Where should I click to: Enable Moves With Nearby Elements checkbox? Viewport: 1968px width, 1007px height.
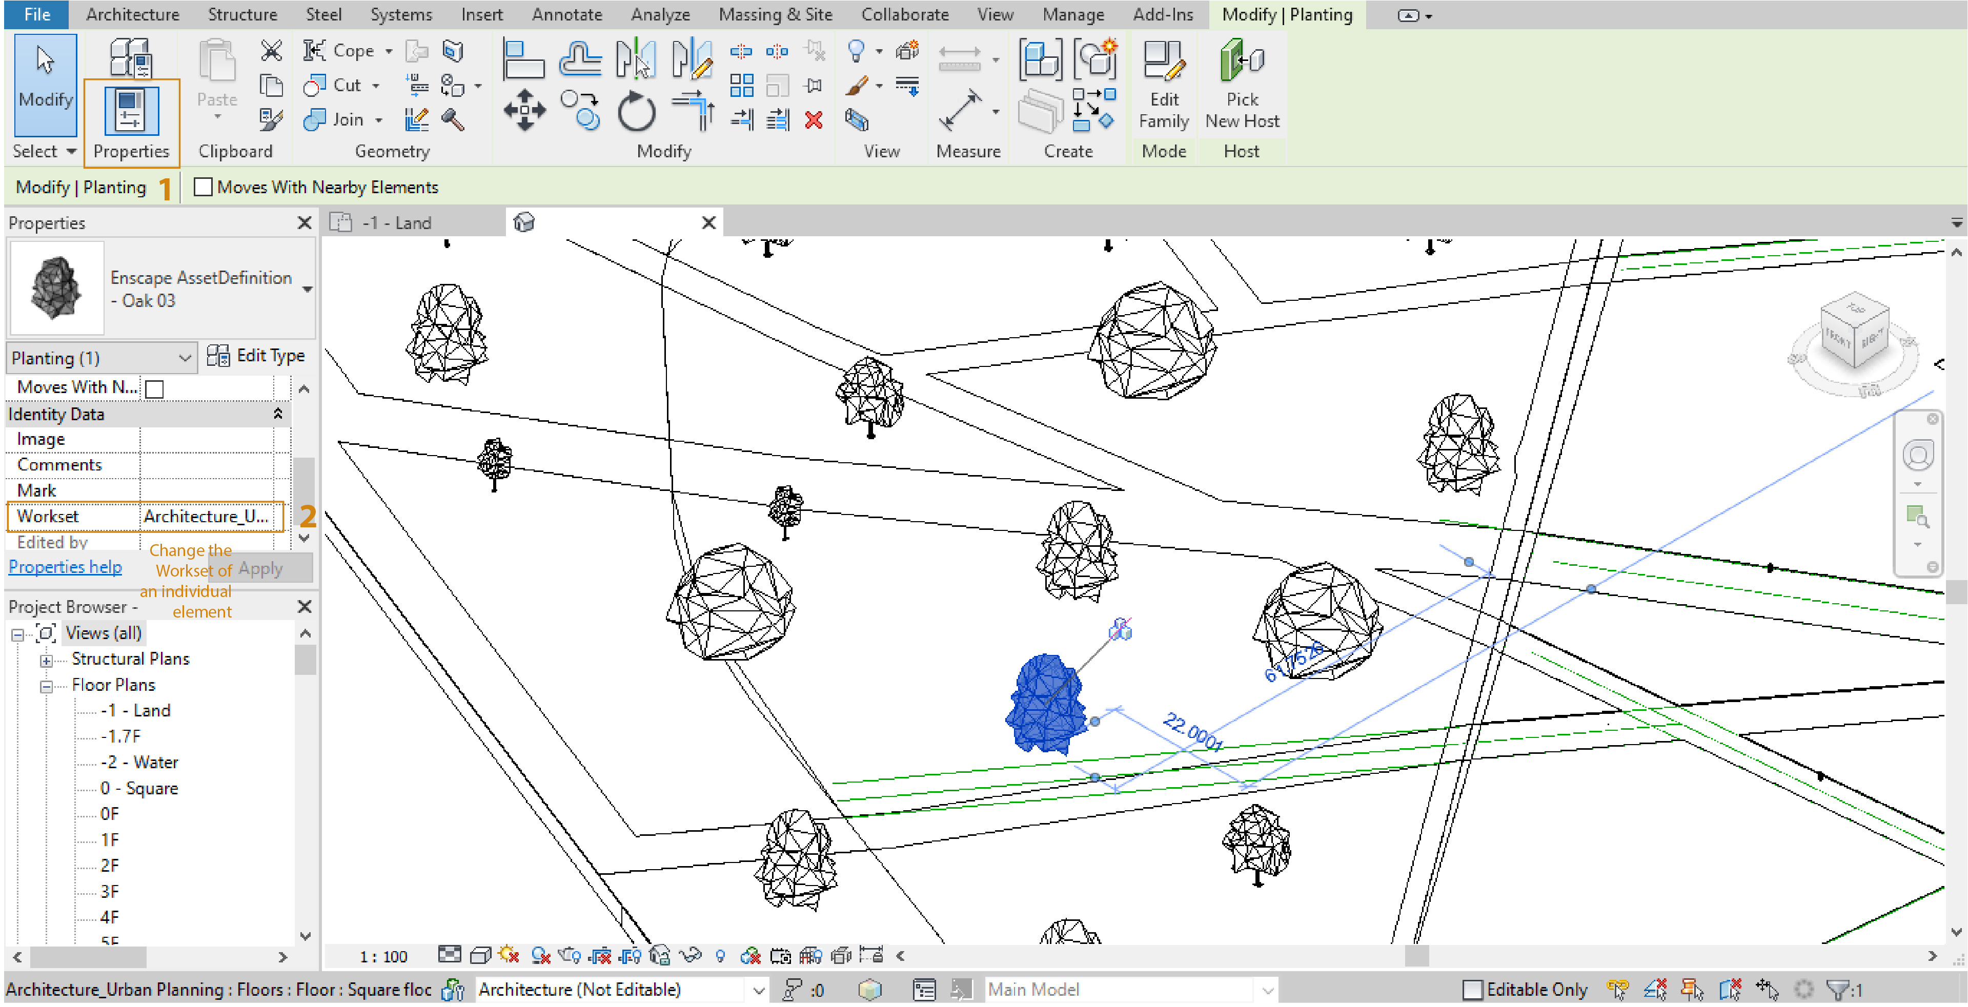[203, 187]
